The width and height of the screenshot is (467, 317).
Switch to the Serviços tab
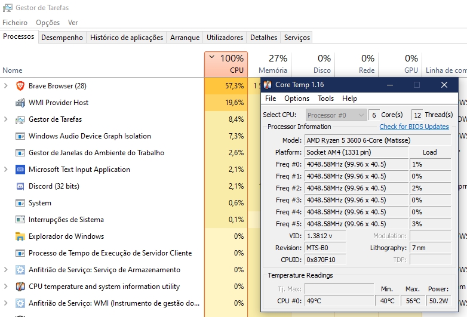point(297,38)
